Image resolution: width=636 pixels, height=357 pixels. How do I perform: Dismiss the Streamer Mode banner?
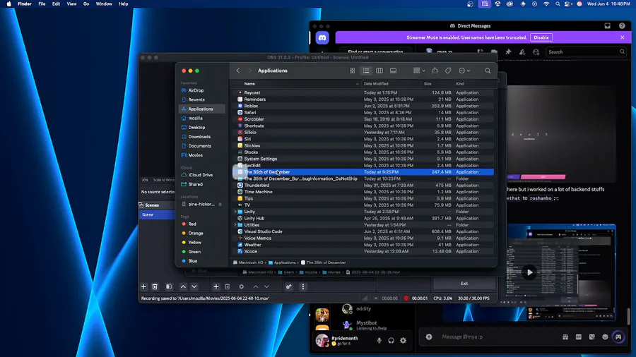pyautogui.click(x=622, y=37)
